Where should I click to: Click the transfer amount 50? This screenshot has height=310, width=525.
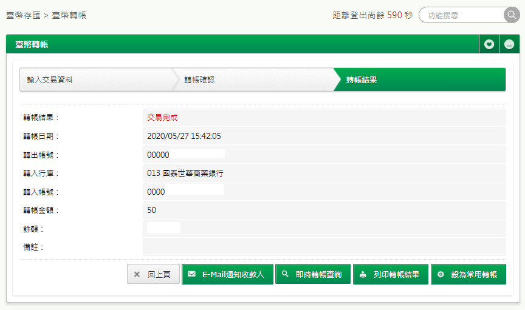pos(152,210)
